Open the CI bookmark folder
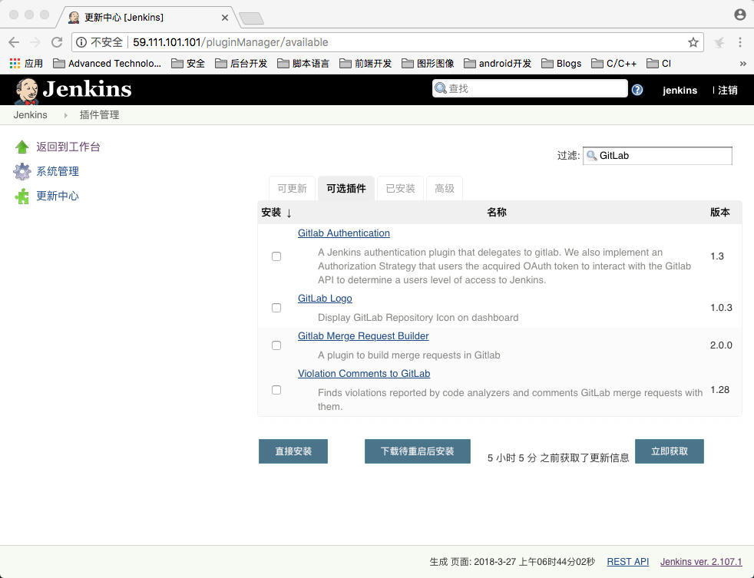Image resolution: width=754 pixels, height=578 pixels. coord(659,64)
